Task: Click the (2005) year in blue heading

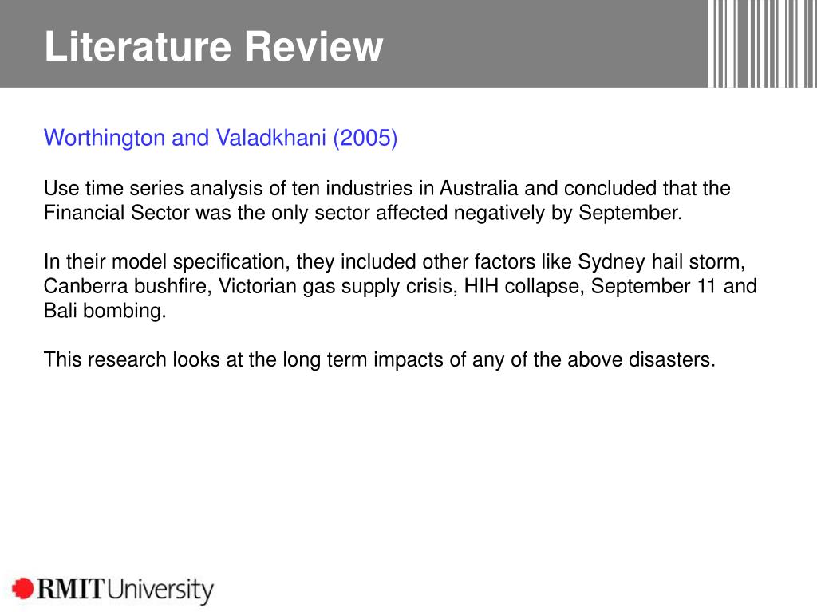Action: point(365,138)
